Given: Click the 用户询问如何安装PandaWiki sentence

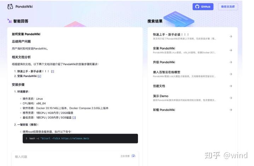Looking at the screenshot, I should pos(30,48).
